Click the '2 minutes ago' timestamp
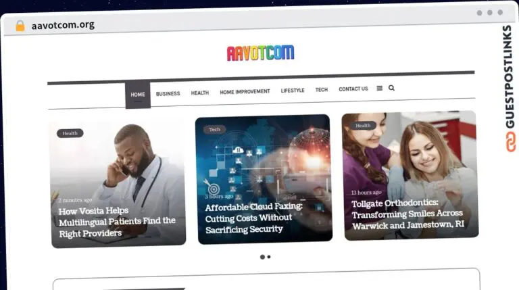The image size is (519, 290). 75,200
